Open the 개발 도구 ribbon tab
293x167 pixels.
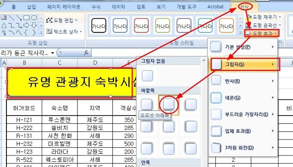[x=187, y=7]
